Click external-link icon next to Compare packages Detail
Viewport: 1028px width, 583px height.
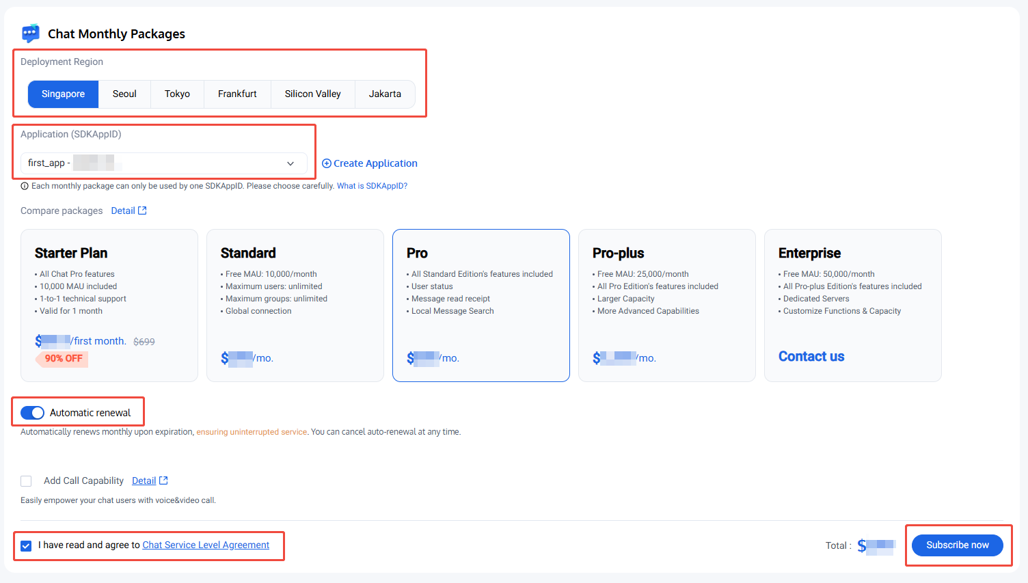coord(142,211)
